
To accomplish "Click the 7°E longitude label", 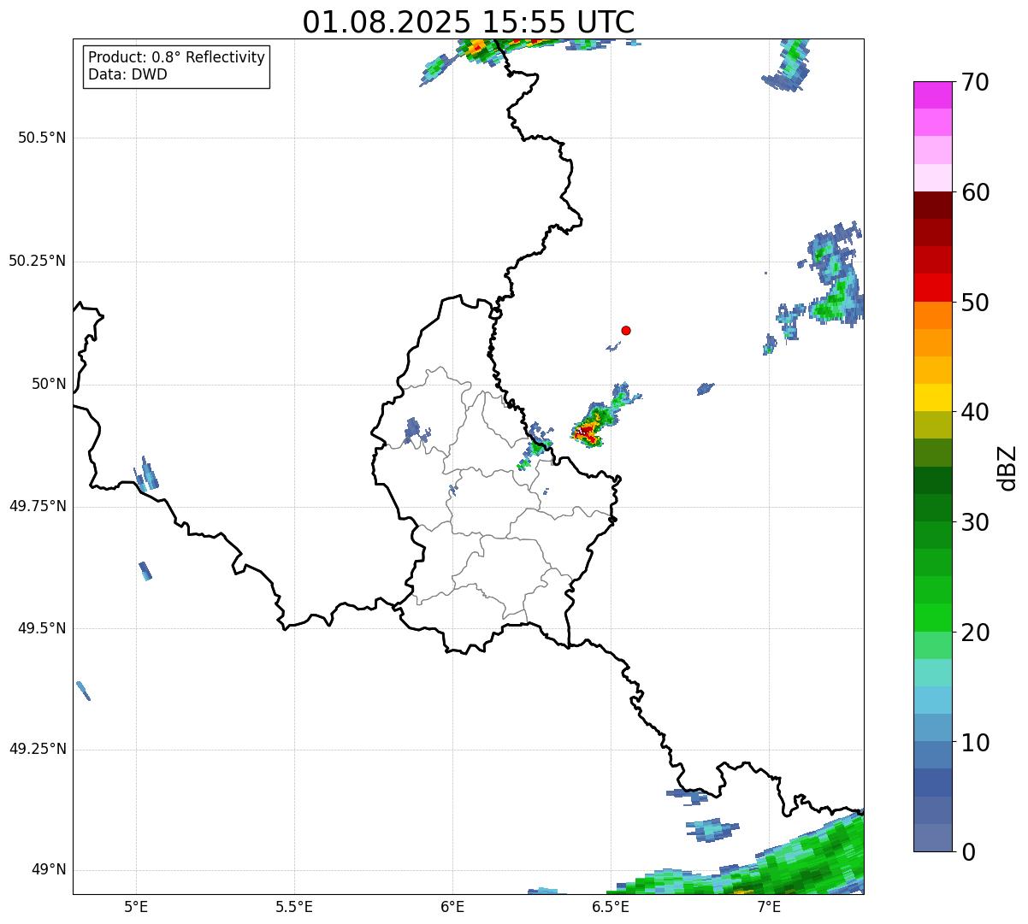I will click(769, 906).
